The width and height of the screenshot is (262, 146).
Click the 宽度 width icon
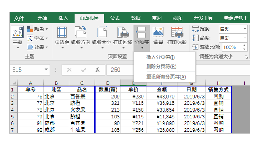click(x=195, y=29)
